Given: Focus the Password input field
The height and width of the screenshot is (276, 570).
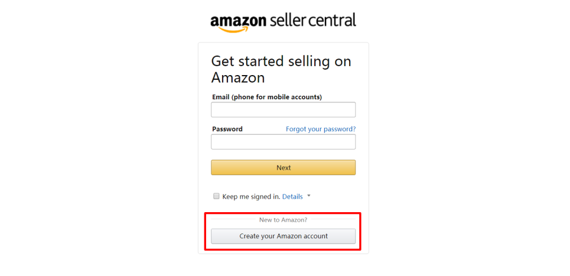Looking at the screenshot, I should (x=283, y=142).
